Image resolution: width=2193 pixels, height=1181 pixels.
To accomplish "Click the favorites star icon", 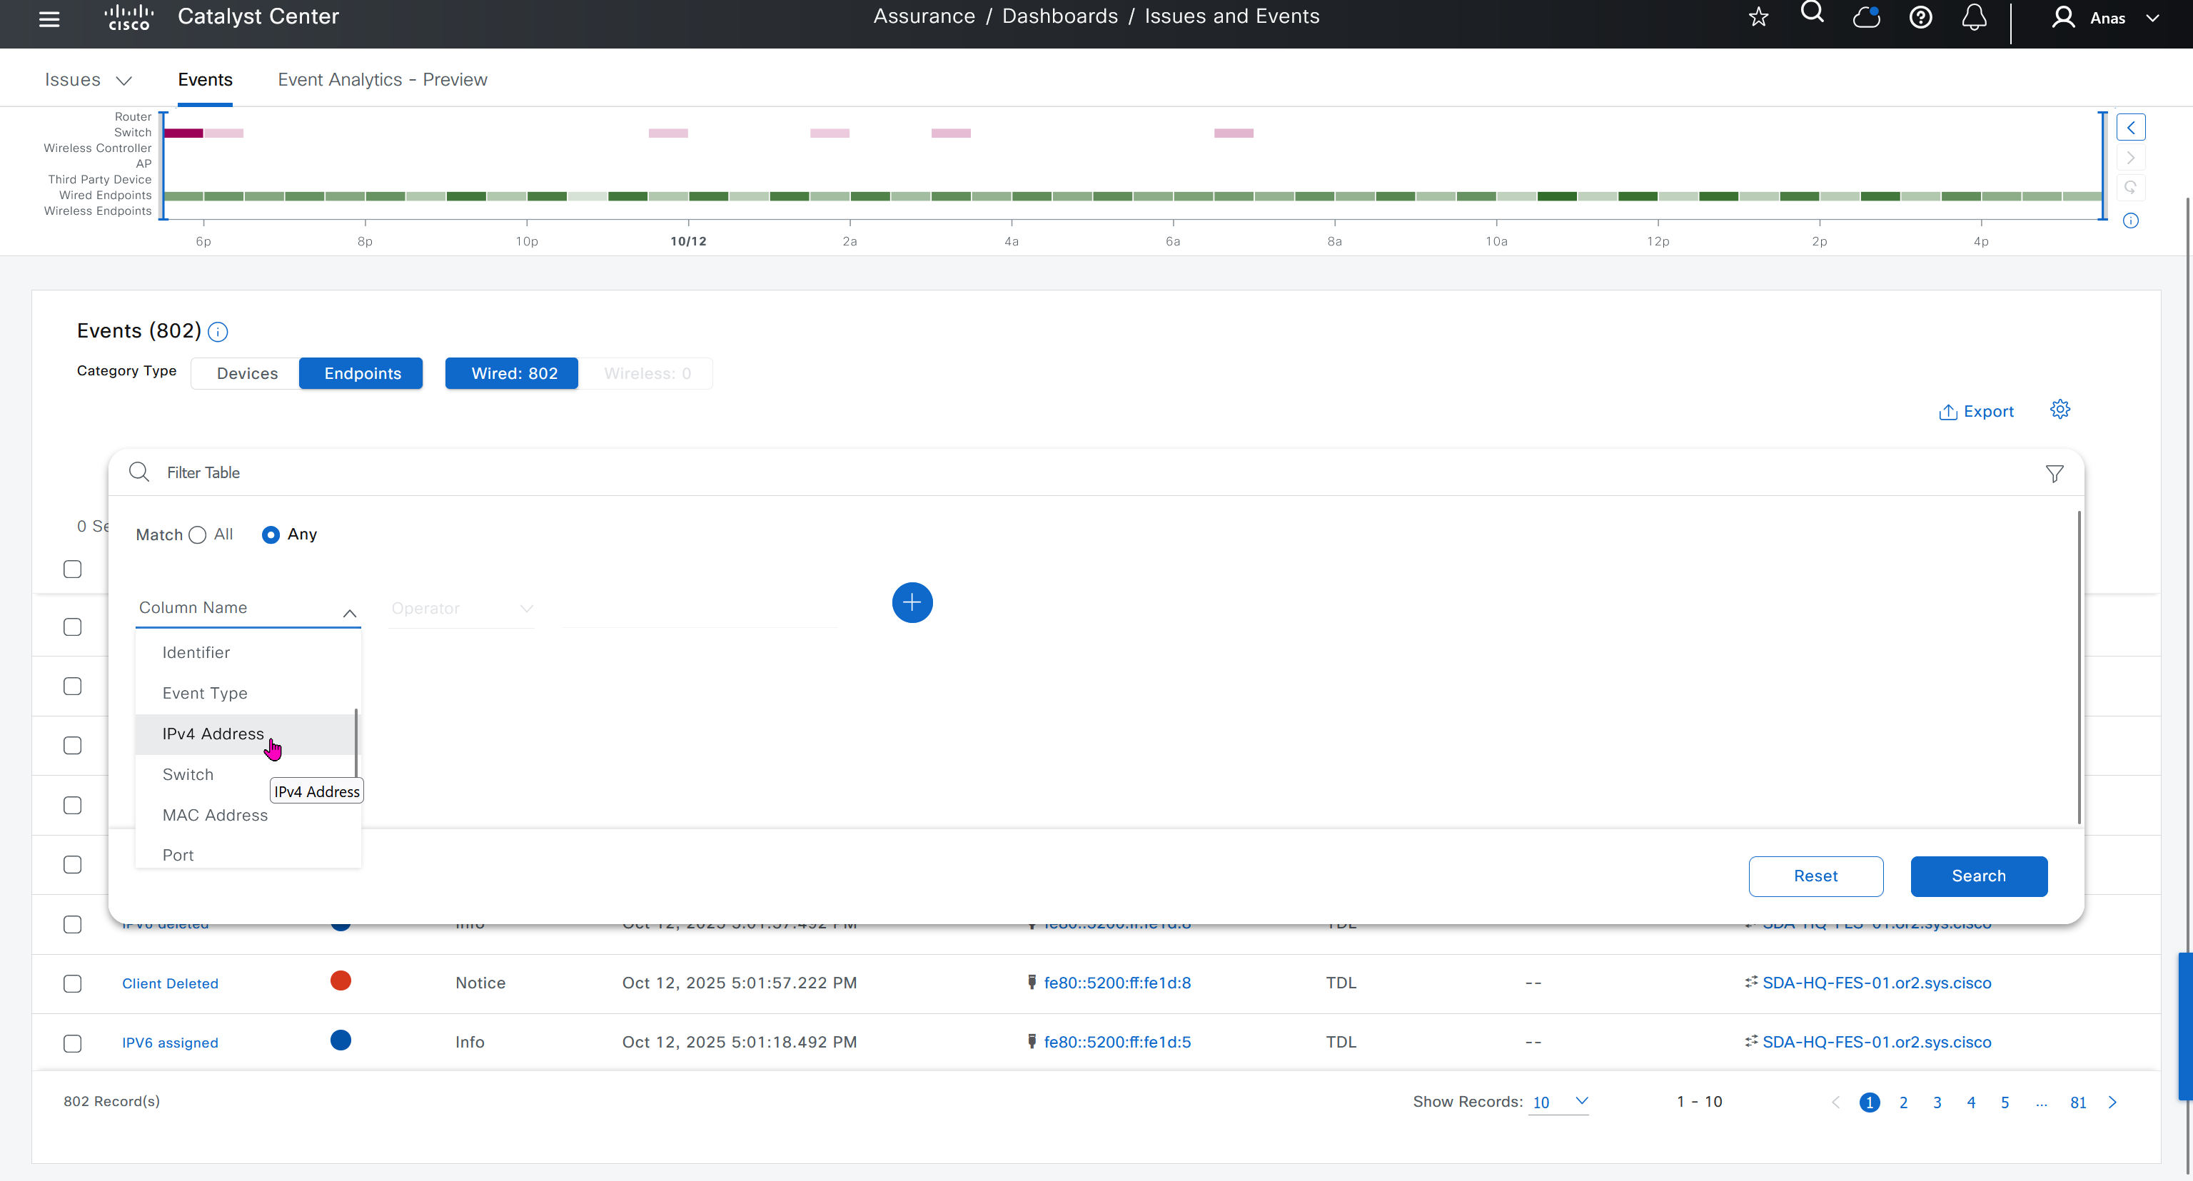I will (x=1758, y=17).
